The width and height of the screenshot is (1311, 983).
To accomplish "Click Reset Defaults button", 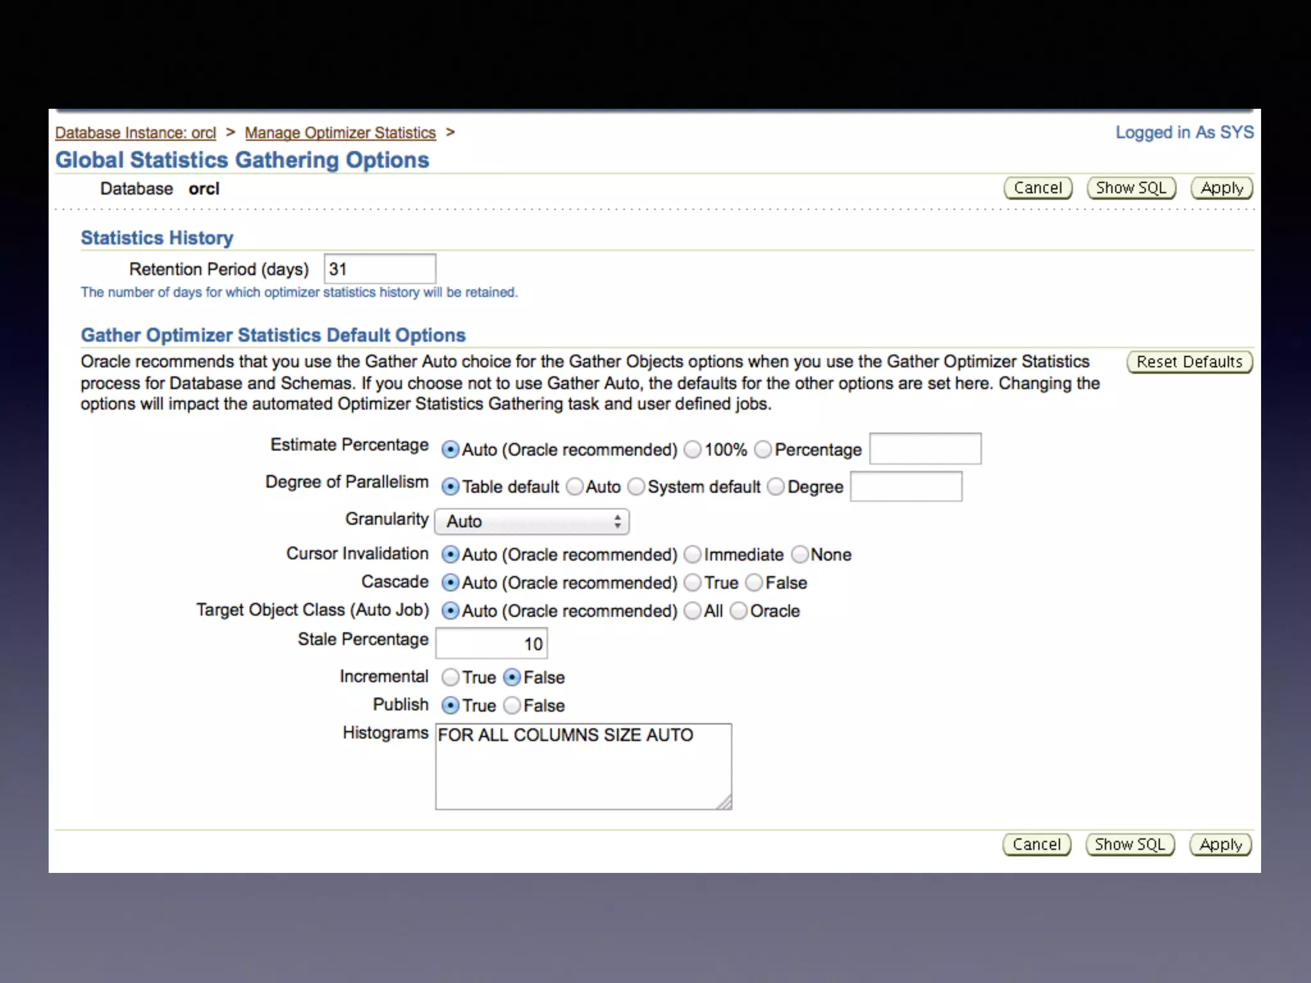I will (x=1189, y=362).
